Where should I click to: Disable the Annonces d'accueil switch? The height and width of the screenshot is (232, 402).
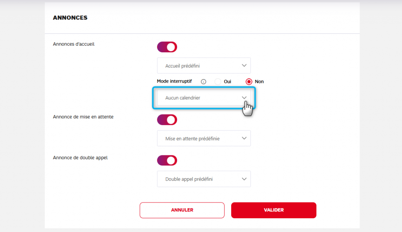pos(167,47)
